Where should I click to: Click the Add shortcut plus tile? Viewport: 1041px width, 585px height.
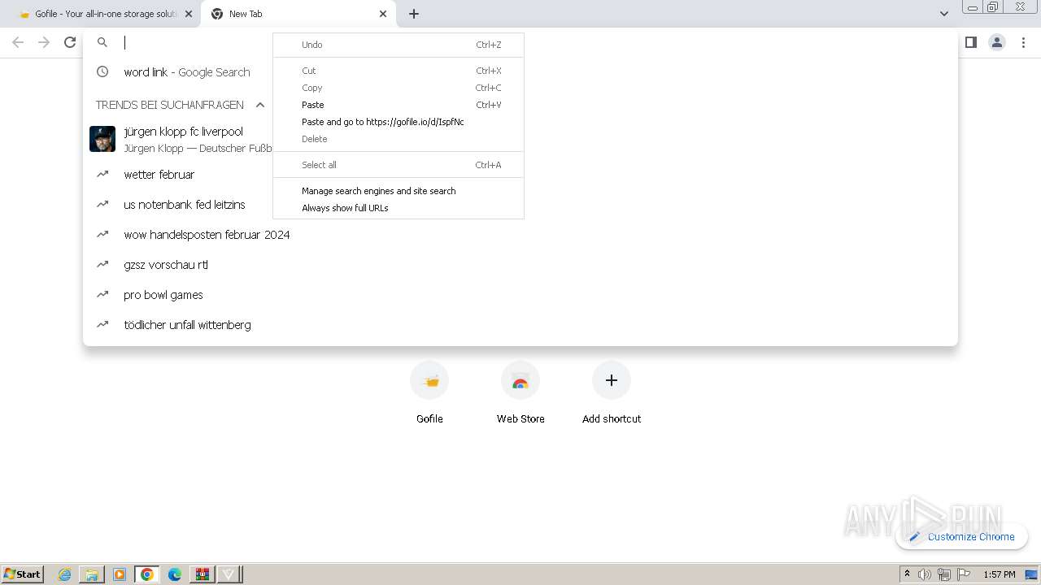click(612, 393)
